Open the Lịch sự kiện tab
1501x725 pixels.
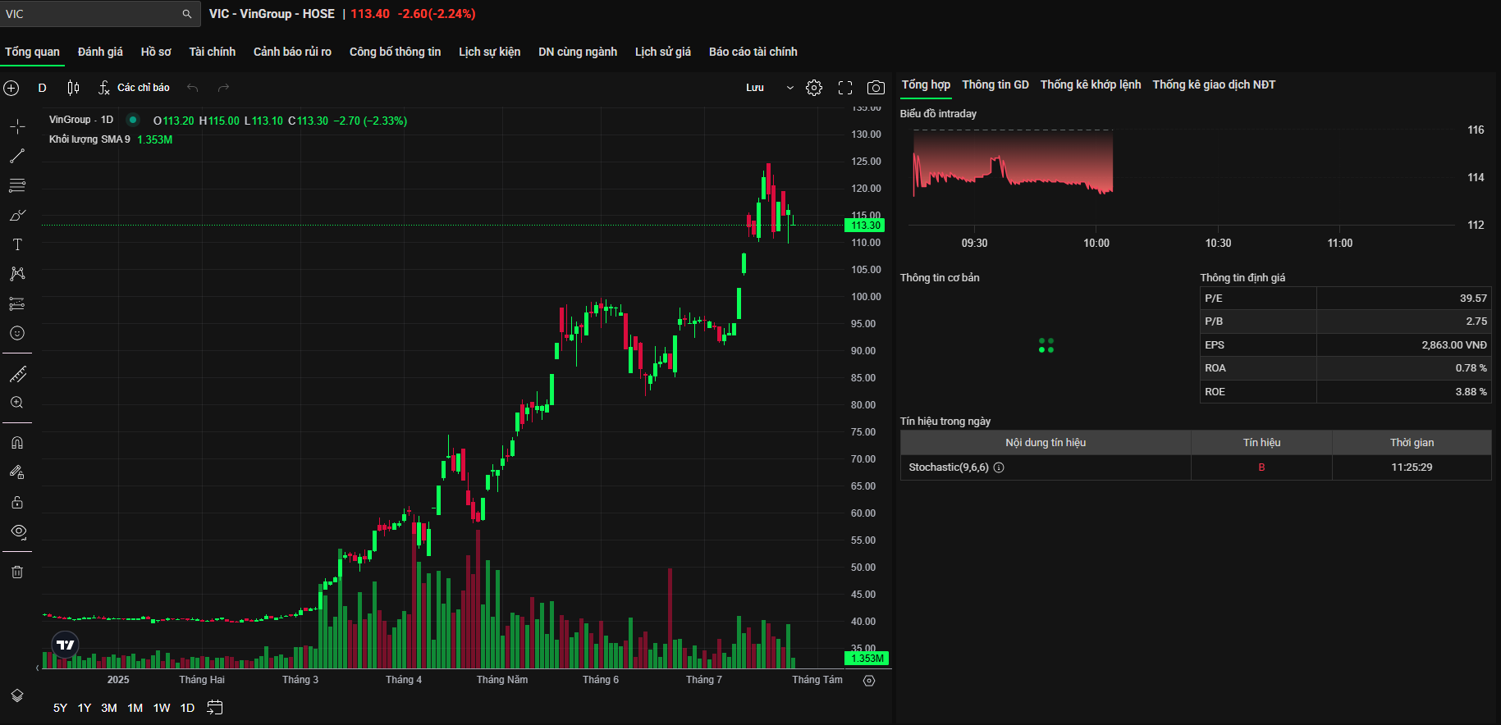click(x=489, y=52)
